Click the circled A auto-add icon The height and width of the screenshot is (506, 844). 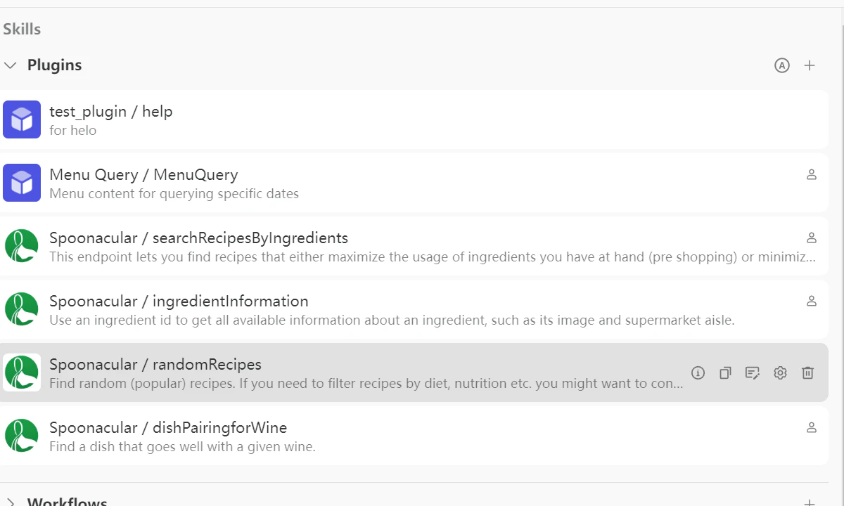[x=782, y=65]
